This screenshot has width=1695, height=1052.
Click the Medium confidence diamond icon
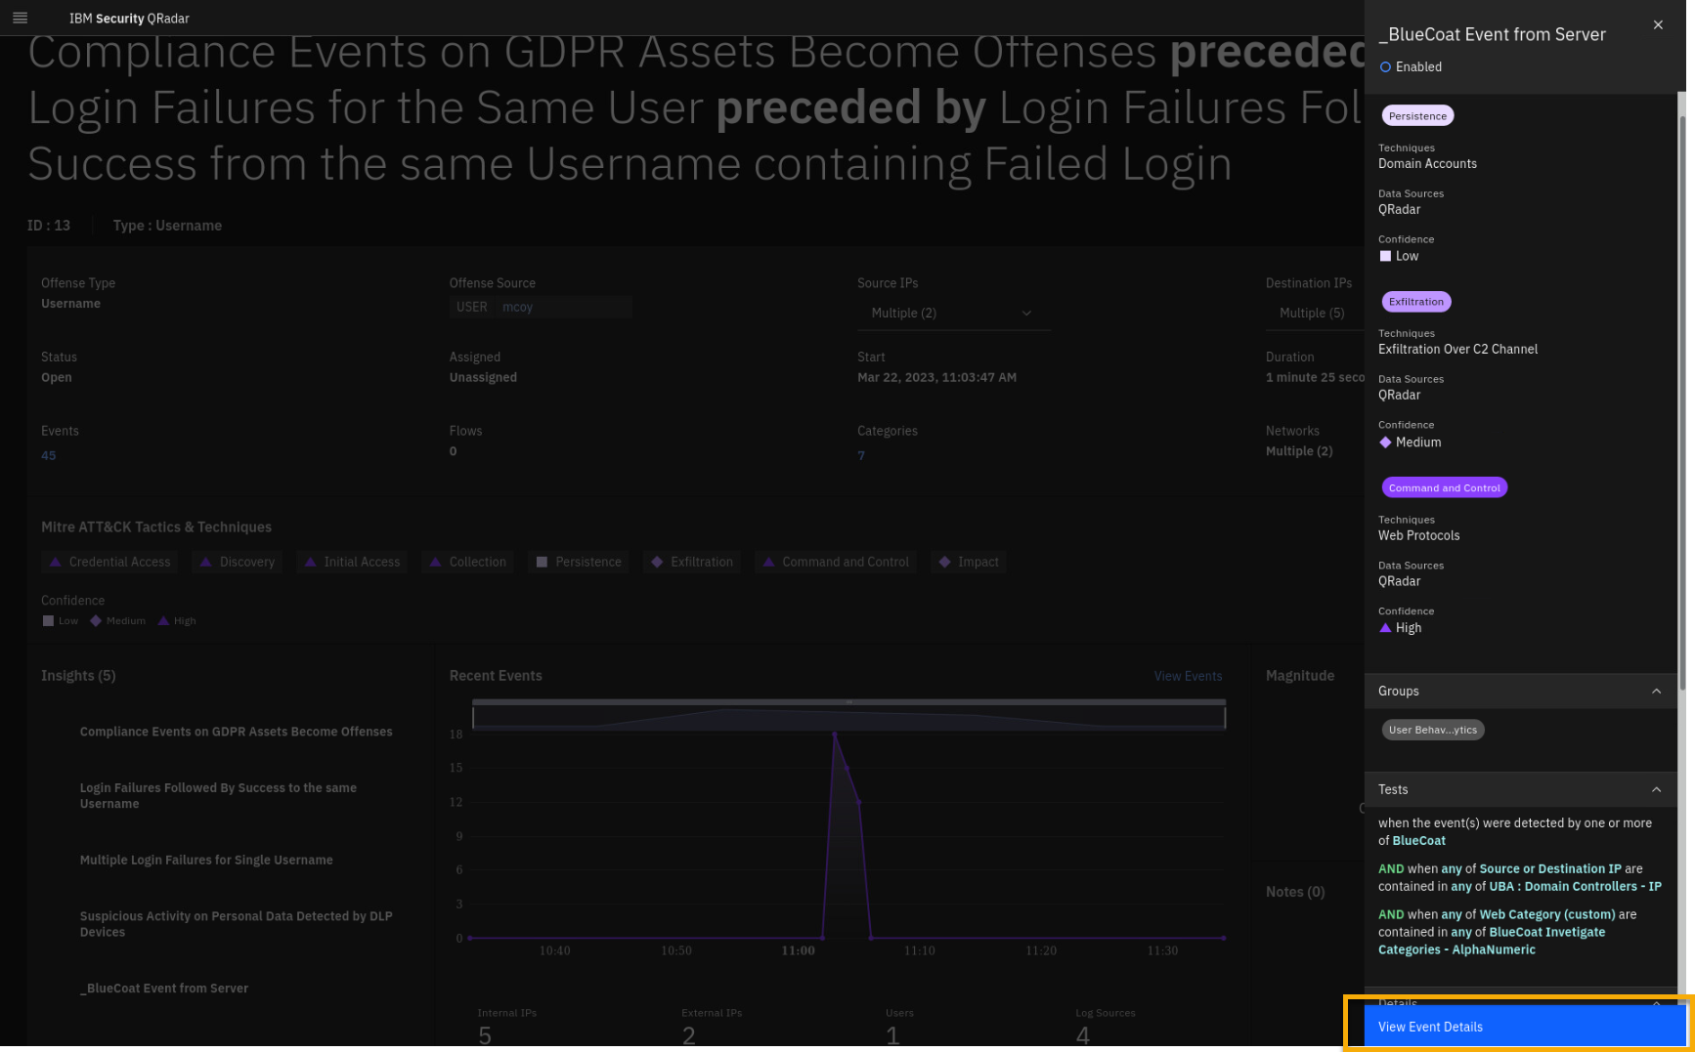coord(1385,442)
